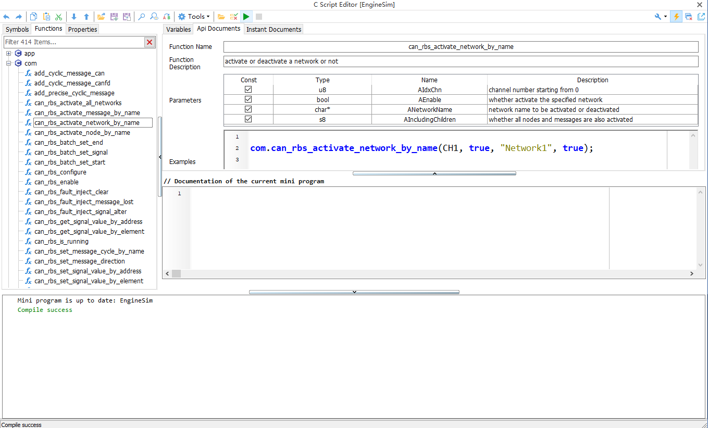This screenshot has height=428, width=708.
Task: Collapse the com tree node
Action: [x=9, y=64]
